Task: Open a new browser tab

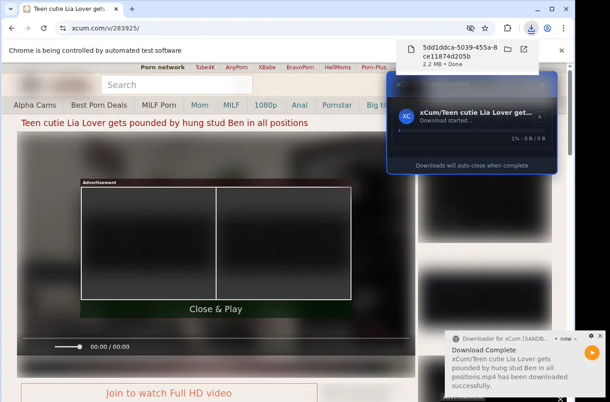Action: tap(132, 9)
